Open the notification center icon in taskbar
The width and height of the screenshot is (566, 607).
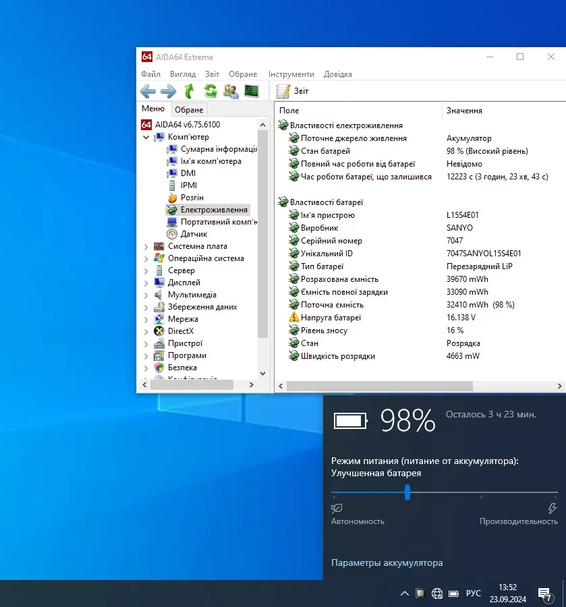544,594
